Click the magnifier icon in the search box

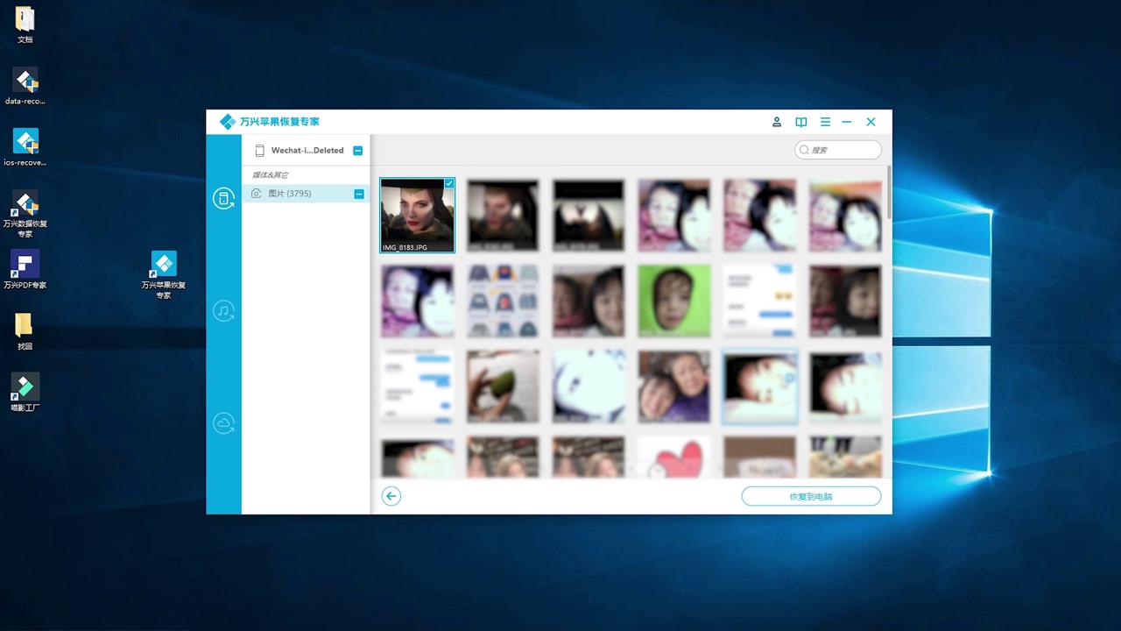coord(804,150)
